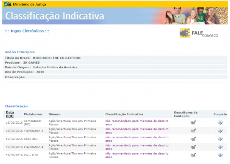Click the age rating text for PlayStation 3
Viewport: 230px width, 164px height.
point(137,131)
